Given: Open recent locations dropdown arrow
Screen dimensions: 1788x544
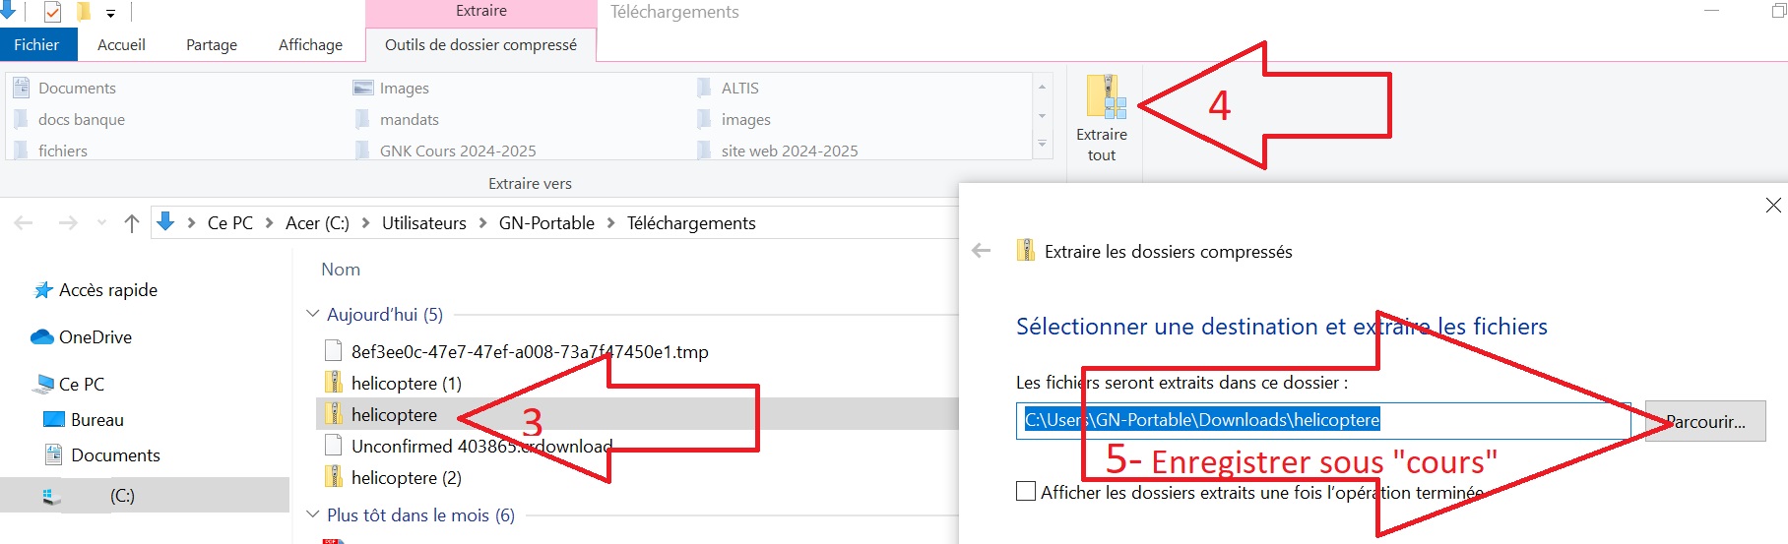Looking at the screenshot, I should [101, 223].
